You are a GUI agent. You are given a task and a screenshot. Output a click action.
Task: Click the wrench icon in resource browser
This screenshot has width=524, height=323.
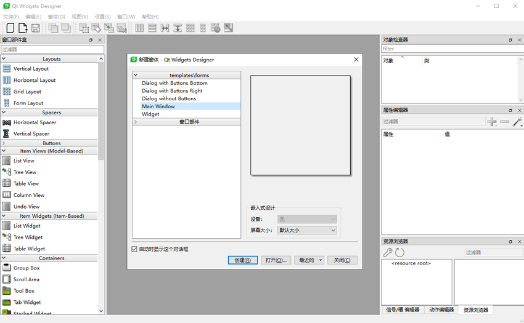click(x=388, y=253)
